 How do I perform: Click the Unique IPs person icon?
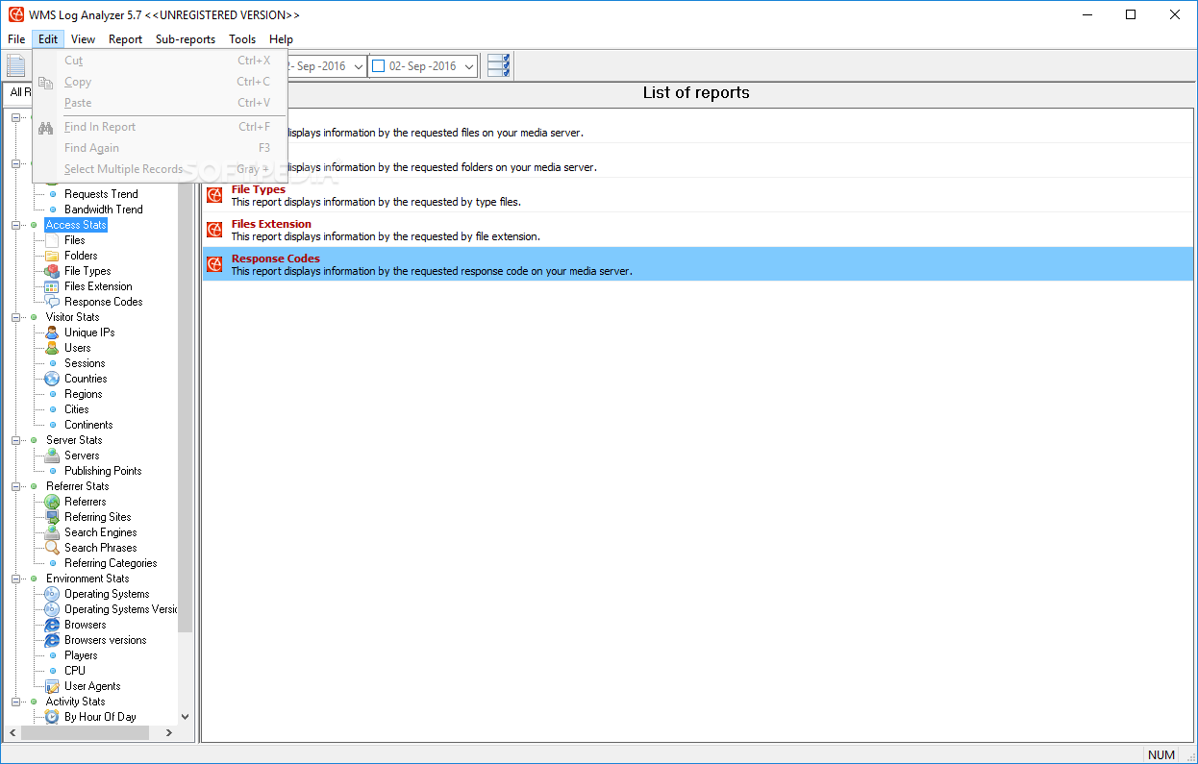52,333
